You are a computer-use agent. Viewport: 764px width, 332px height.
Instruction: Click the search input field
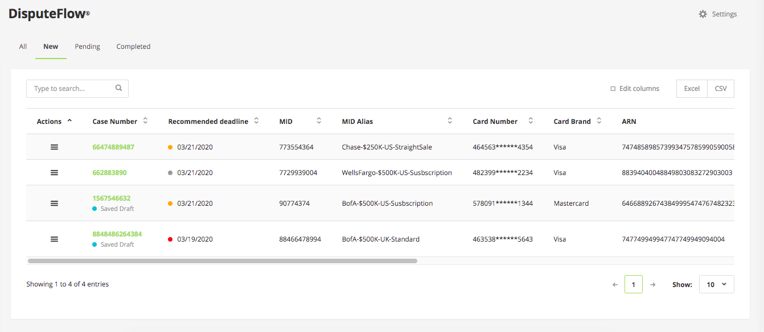point(68,88)
